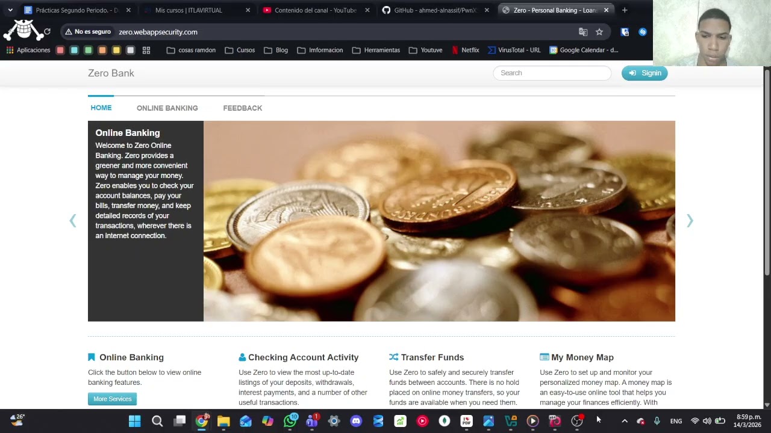
Task: Open Copilot from the taskbar
Action: coord(268,421)
